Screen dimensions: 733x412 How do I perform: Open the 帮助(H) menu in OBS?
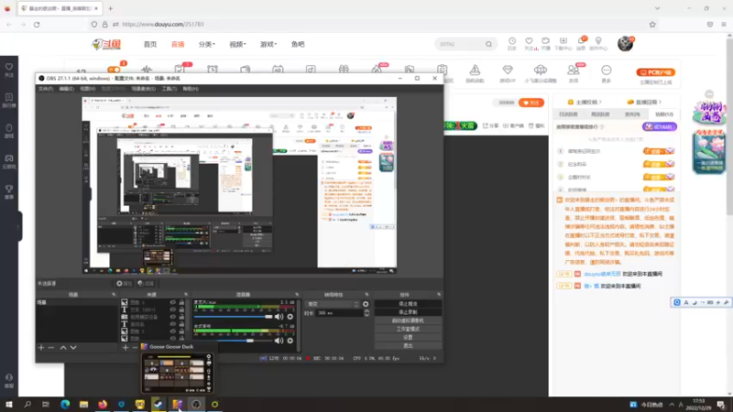[x=191, y=89]
